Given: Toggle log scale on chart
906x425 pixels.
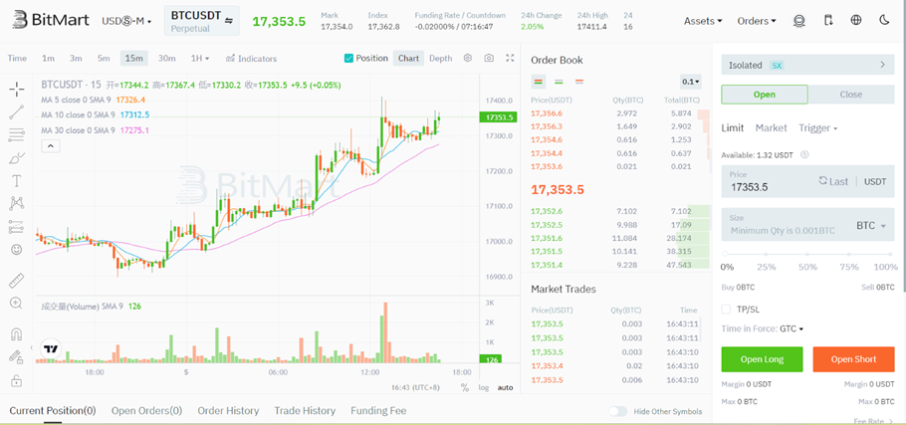Looking at the screenshot, I should coord(484,387).
